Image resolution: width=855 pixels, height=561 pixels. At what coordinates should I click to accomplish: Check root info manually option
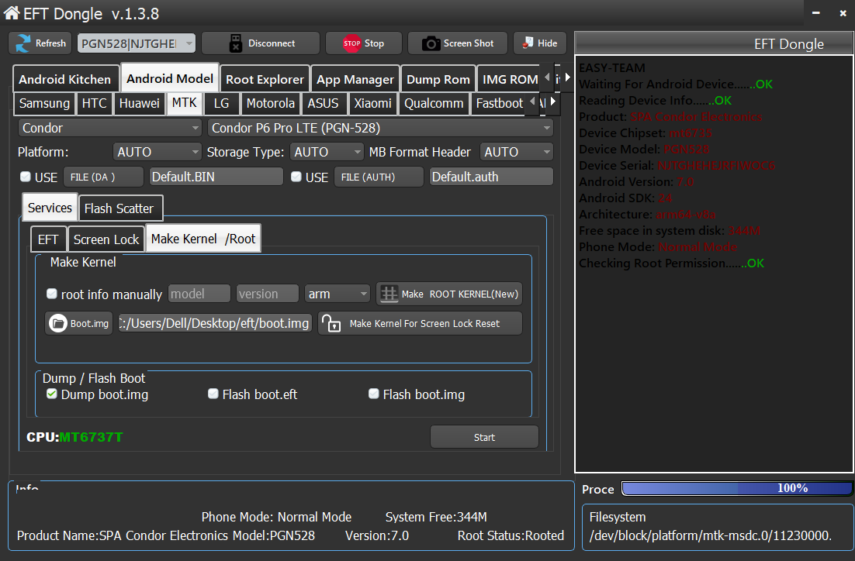(x=52, y=294)
